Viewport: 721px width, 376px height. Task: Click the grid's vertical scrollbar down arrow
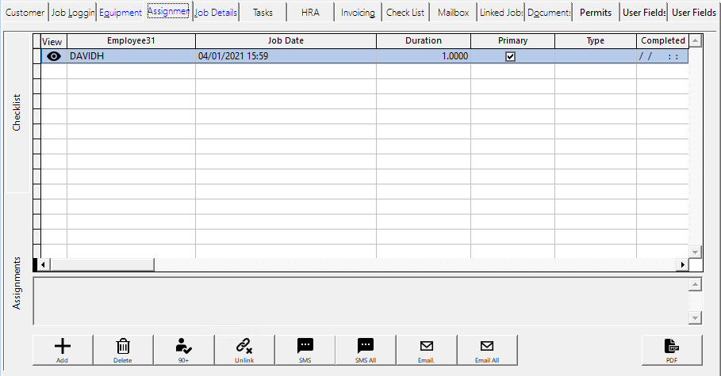click(695, 252)
